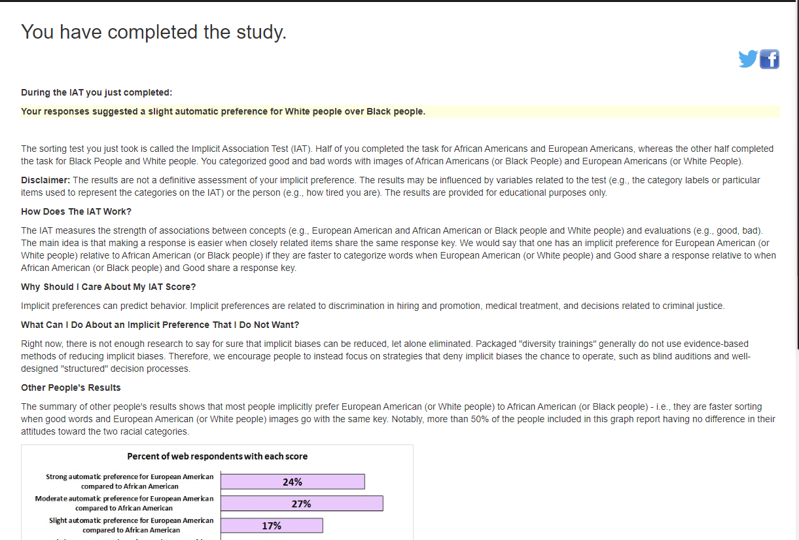Click the paragraph on implicit preferences predicting behavior
799x540 pixels.
pyautogui.click(x=373, y=306)
